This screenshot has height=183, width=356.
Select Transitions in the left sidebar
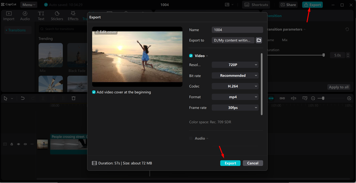(x=17, y=30)
